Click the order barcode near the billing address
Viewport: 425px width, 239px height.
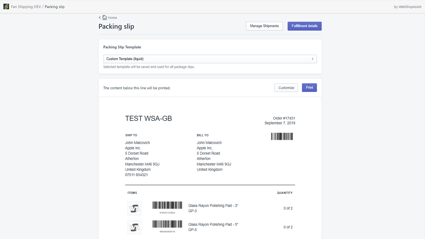tap(282, 136)
